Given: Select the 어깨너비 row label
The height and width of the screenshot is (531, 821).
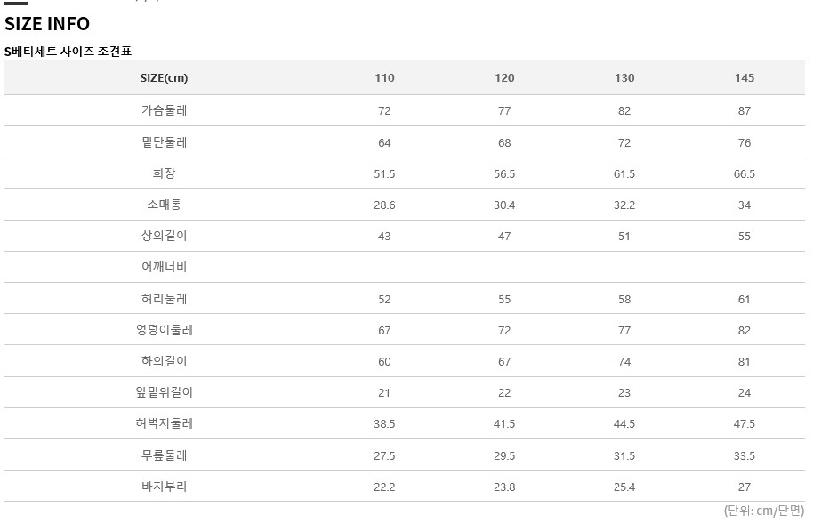Looking at the screenshot, I should coord(164,268).
